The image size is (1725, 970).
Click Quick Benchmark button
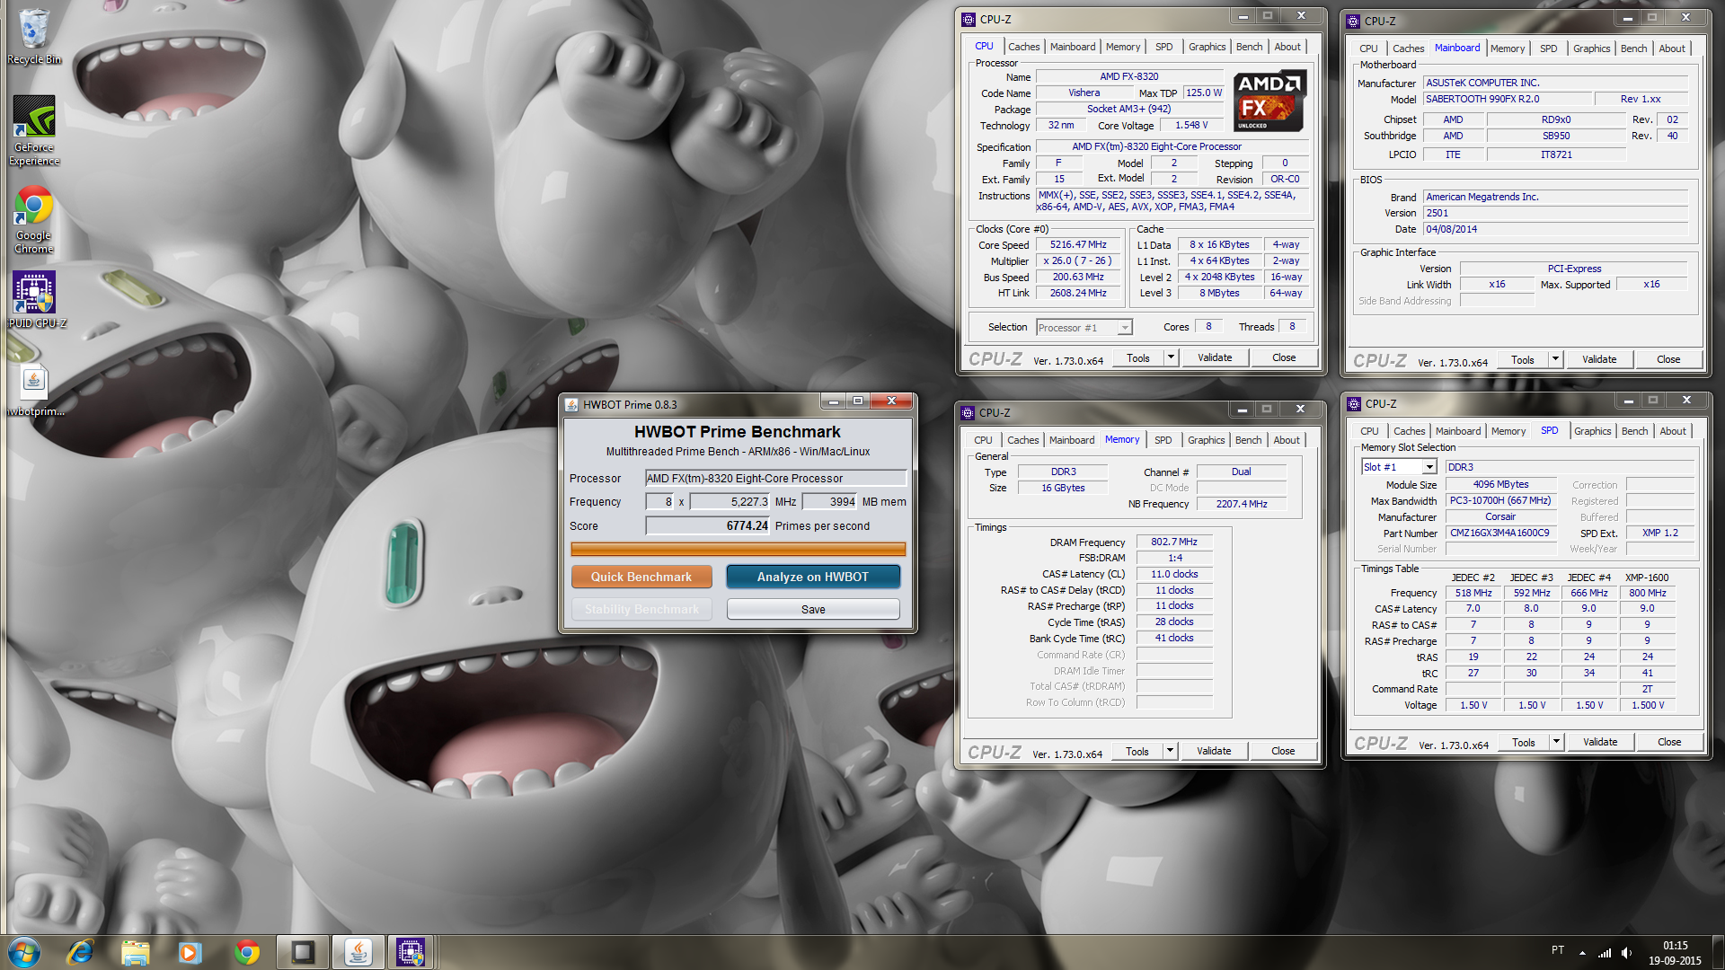coord(641,577)
